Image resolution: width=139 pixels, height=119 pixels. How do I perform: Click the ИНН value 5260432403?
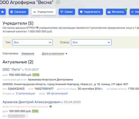[x=16, y=89]
